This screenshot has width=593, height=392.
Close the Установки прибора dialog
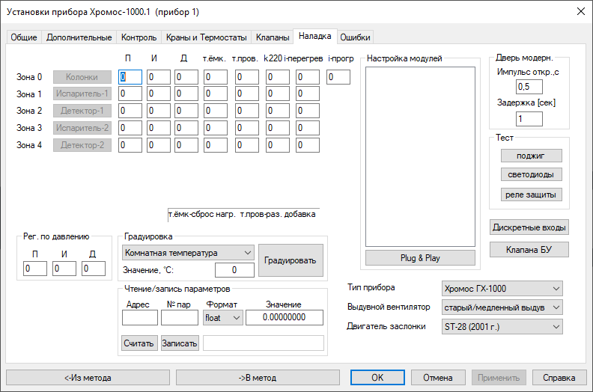[581, 11]
